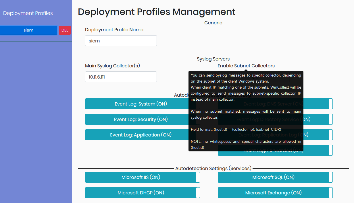Focus the Main Syslog Collector(s) input

pyautogui.click(x=121, y=77)
